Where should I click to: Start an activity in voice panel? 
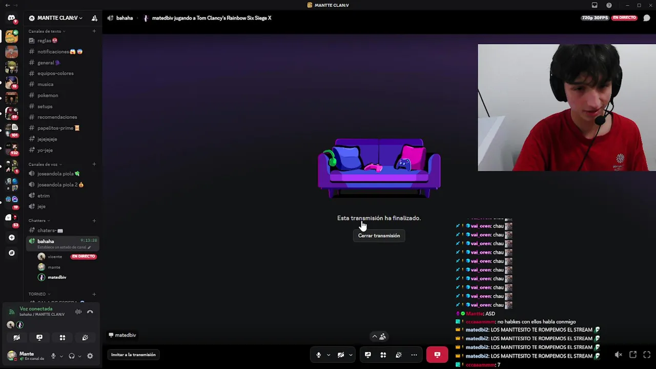(63, 338)
